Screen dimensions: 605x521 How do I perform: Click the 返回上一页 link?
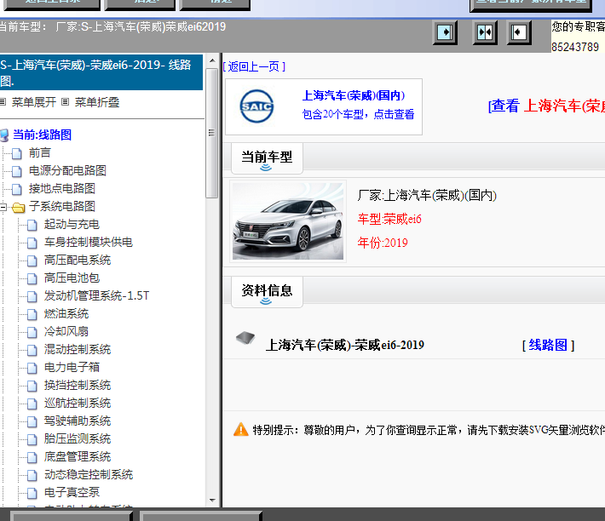point(254,66)
